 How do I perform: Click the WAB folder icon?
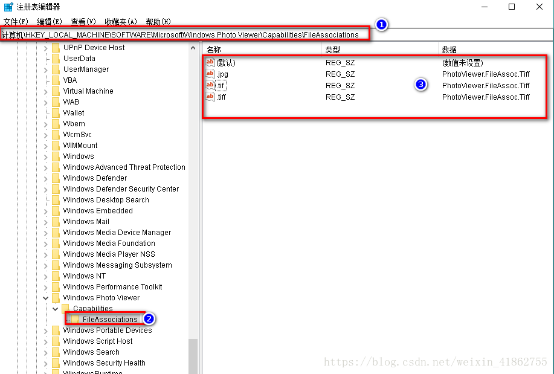pyautogui.click(x=56, y=102)
